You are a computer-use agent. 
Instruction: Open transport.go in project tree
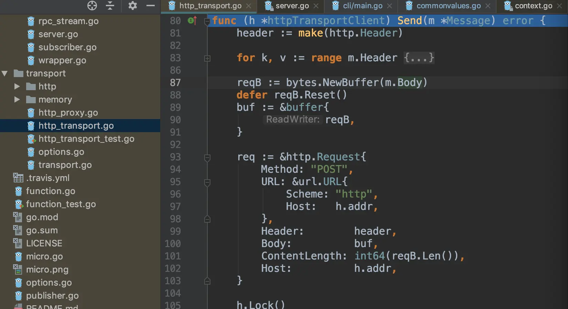[65, 165]
